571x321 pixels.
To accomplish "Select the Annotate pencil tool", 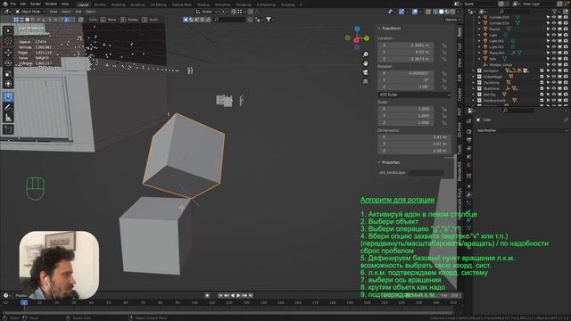I will pyautogui.click(x=8, y=107).
